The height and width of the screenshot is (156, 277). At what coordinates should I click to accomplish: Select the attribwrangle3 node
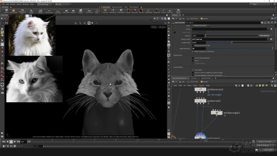point(216,112)
